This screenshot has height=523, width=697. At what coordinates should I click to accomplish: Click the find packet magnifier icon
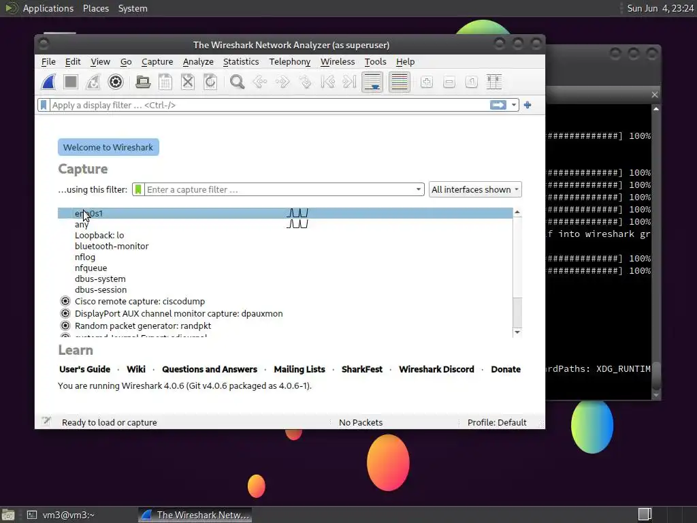pyautogui.click(x=237, y=82)
